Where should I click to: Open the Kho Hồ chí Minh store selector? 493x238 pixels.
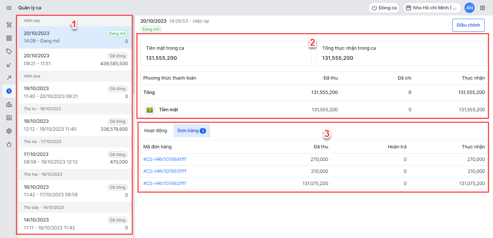click(x=432, y=8)
